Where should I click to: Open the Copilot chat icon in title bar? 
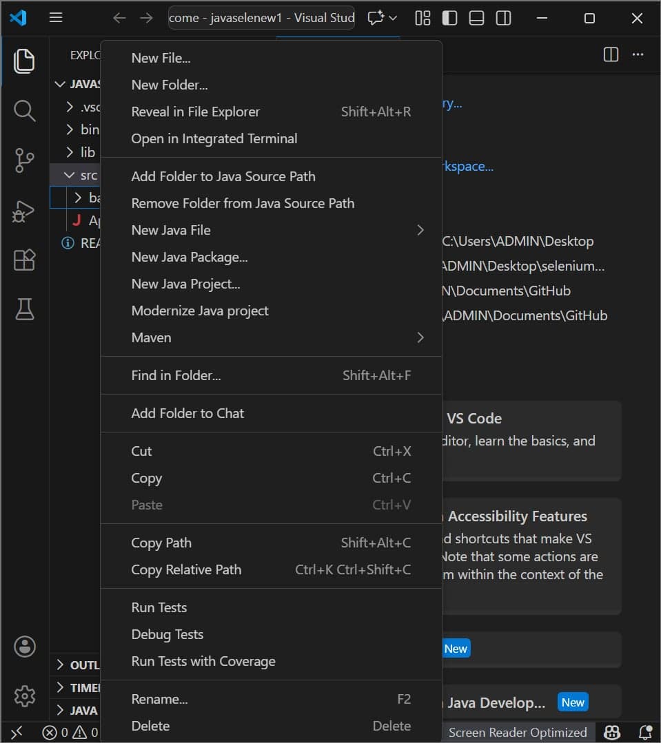tap(376, 18)
